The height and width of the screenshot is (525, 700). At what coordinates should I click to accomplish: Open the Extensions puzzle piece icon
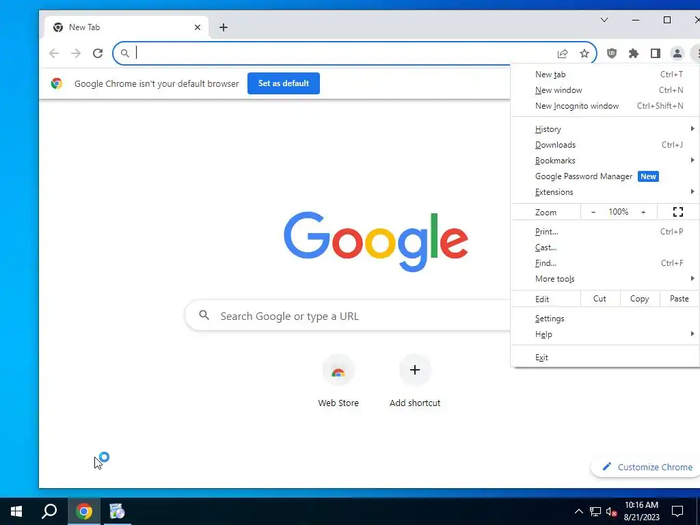click(634, 53)
